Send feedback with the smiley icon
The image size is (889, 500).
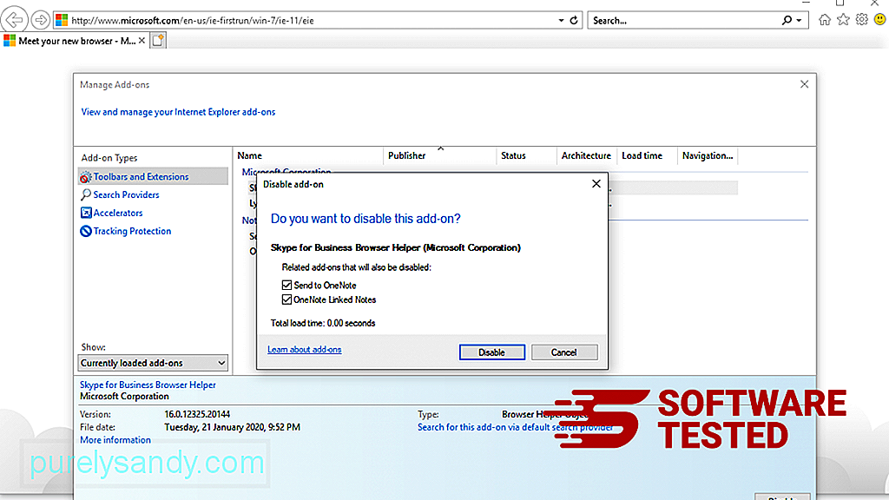(880, 20)
